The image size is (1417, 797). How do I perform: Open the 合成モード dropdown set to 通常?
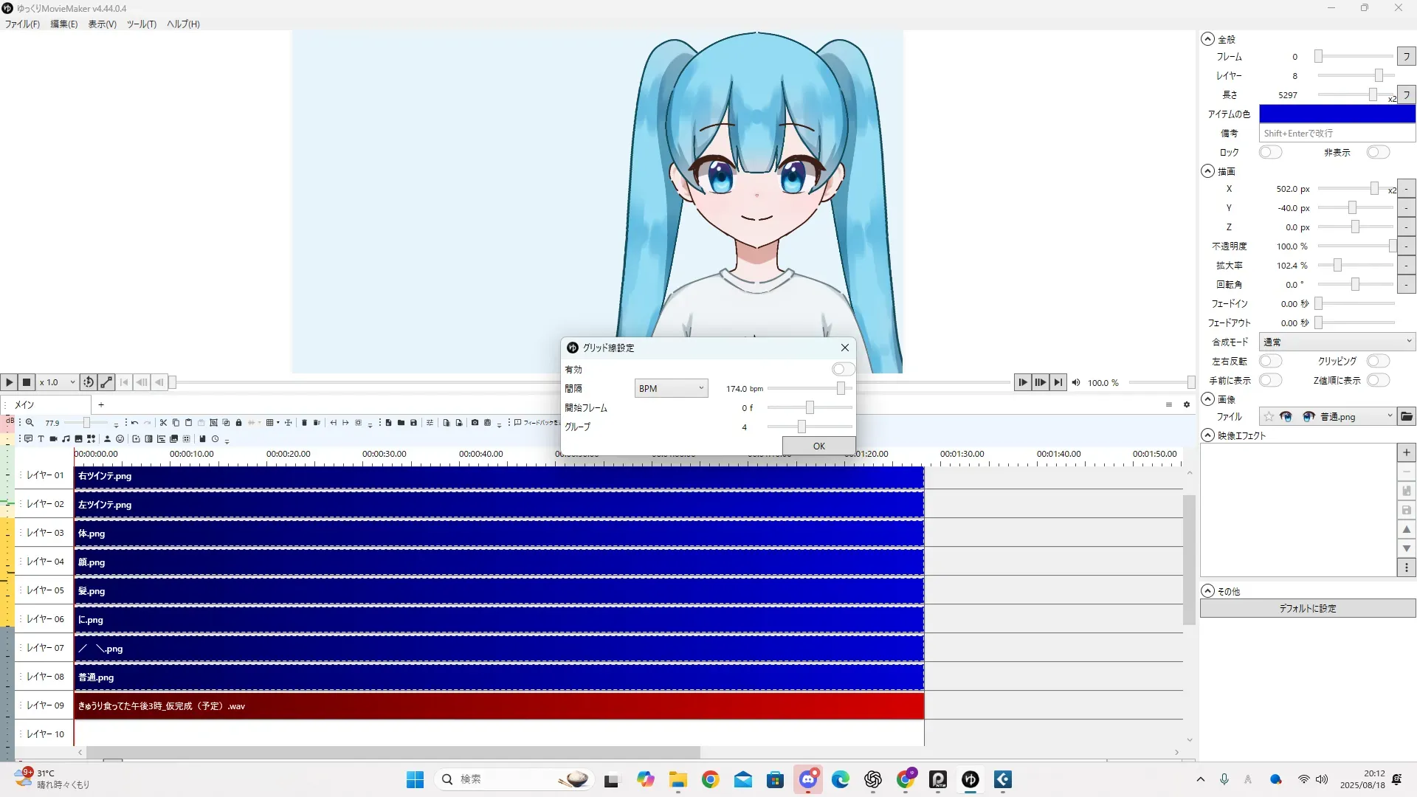pyautogui.click(x=1336, y=342)
